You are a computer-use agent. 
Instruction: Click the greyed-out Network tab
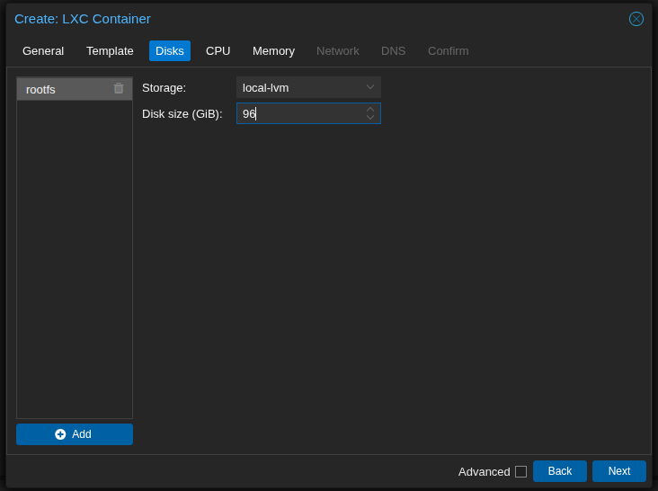(338, 50)
